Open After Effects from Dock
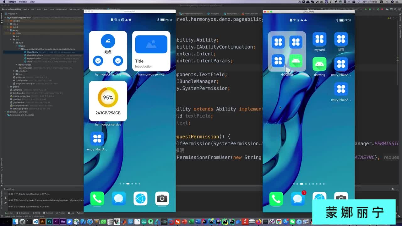Viewport: 402px width, 226px height. click(x=63, y=222)
